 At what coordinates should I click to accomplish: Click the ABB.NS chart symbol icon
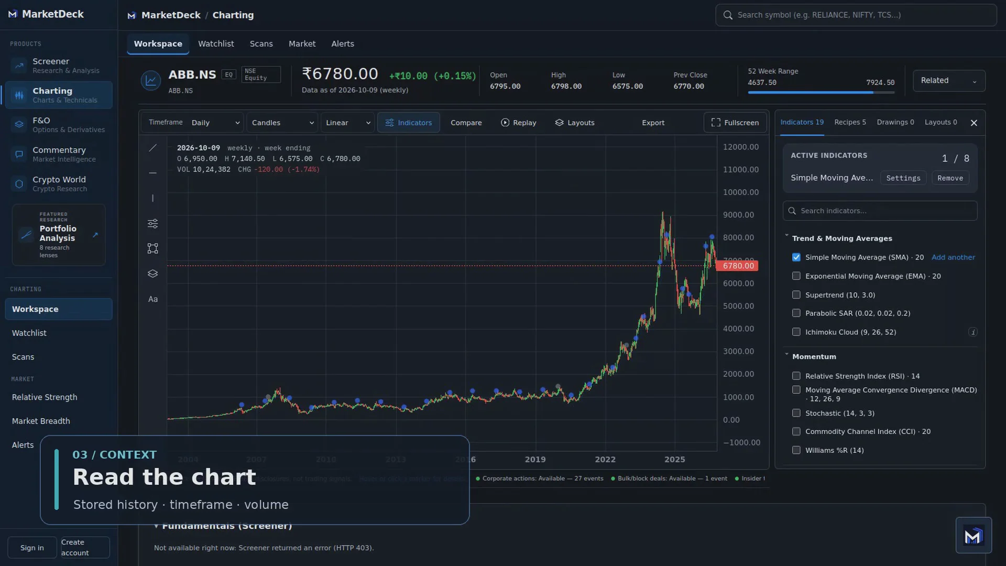click(x=151, y=81)
